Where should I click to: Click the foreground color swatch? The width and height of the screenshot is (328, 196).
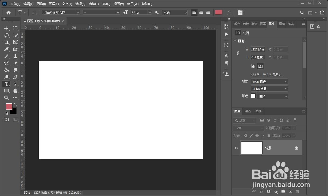[9, 106]
